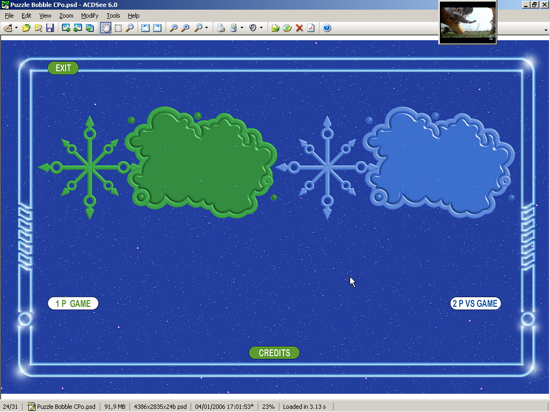Screen dimensions: 550x412
Task: Click the 4386x2835x24b psd dimensions text
Action: [x=160, y=407]
